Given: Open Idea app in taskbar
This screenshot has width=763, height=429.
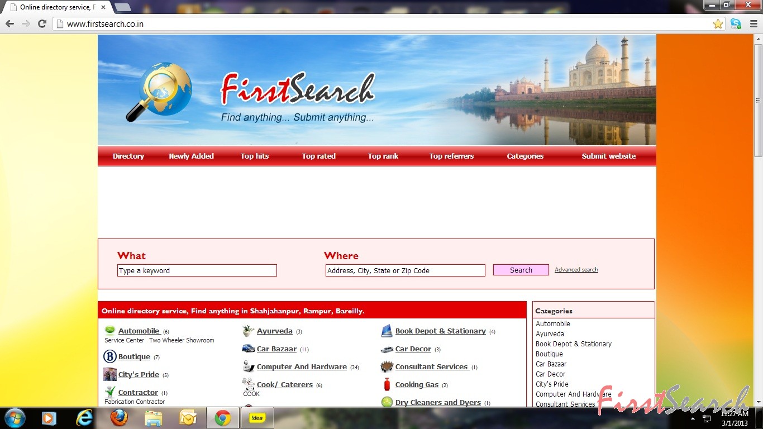Looking at the screenshot, I should 257,418.
